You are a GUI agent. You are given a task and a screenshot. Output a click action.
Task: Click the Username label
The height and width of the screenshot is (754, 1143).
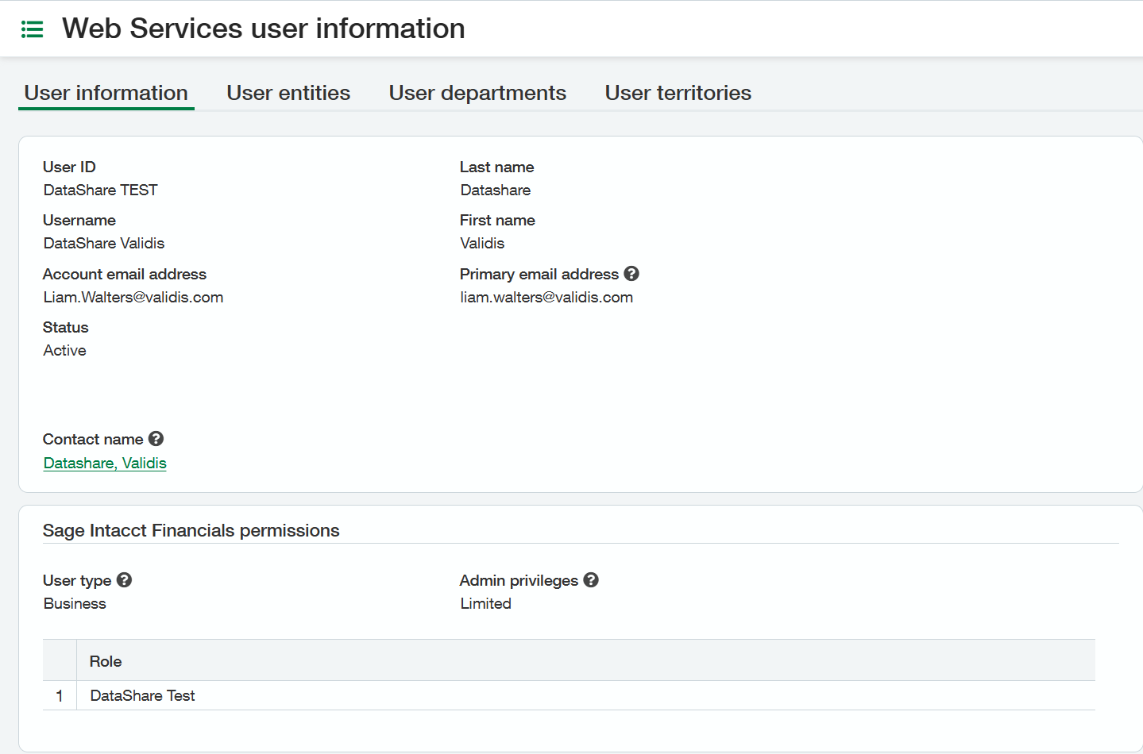pos(79,220)
